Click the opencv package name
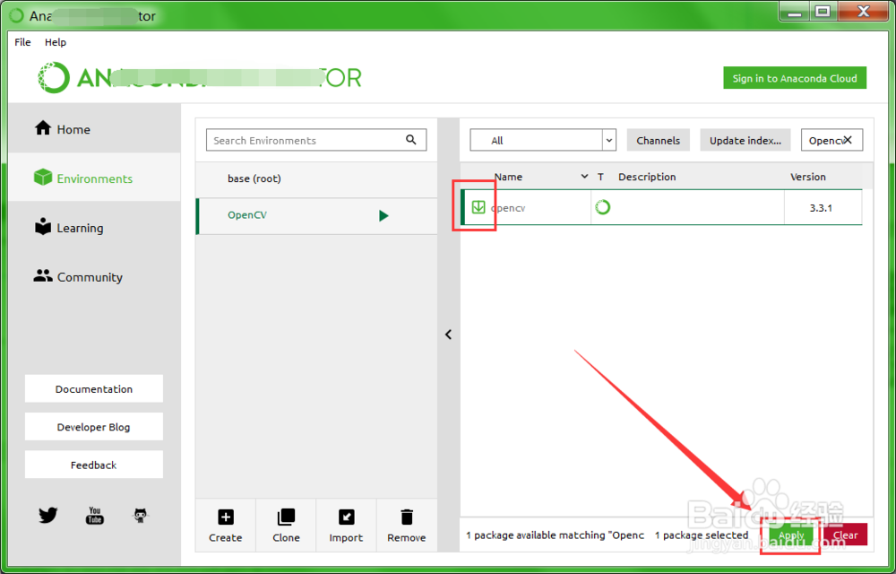 click(x=508, y=208)
